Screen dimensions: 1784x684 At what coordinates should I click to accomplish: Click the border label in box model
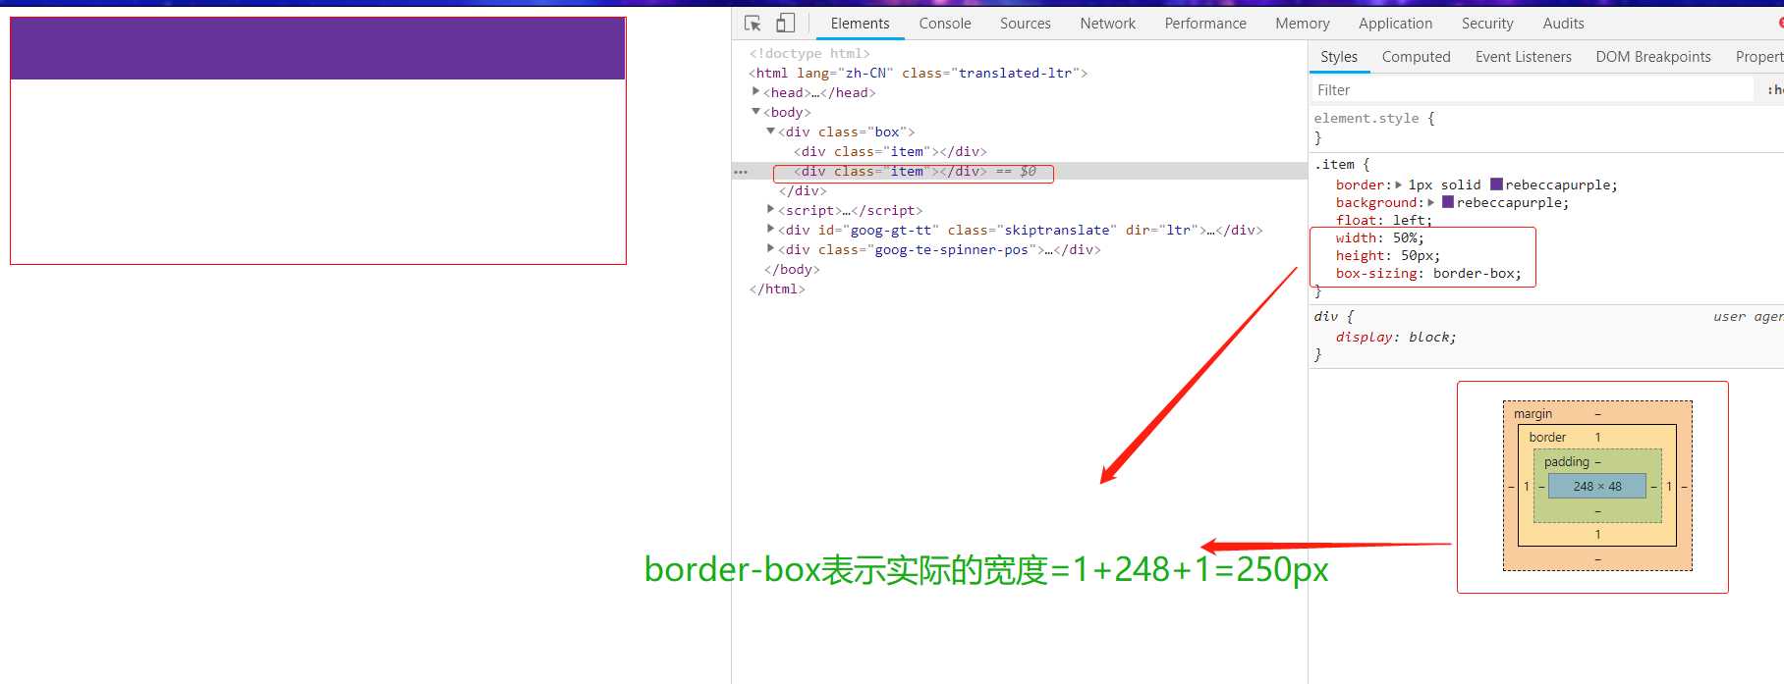(x=1547, y=437)
